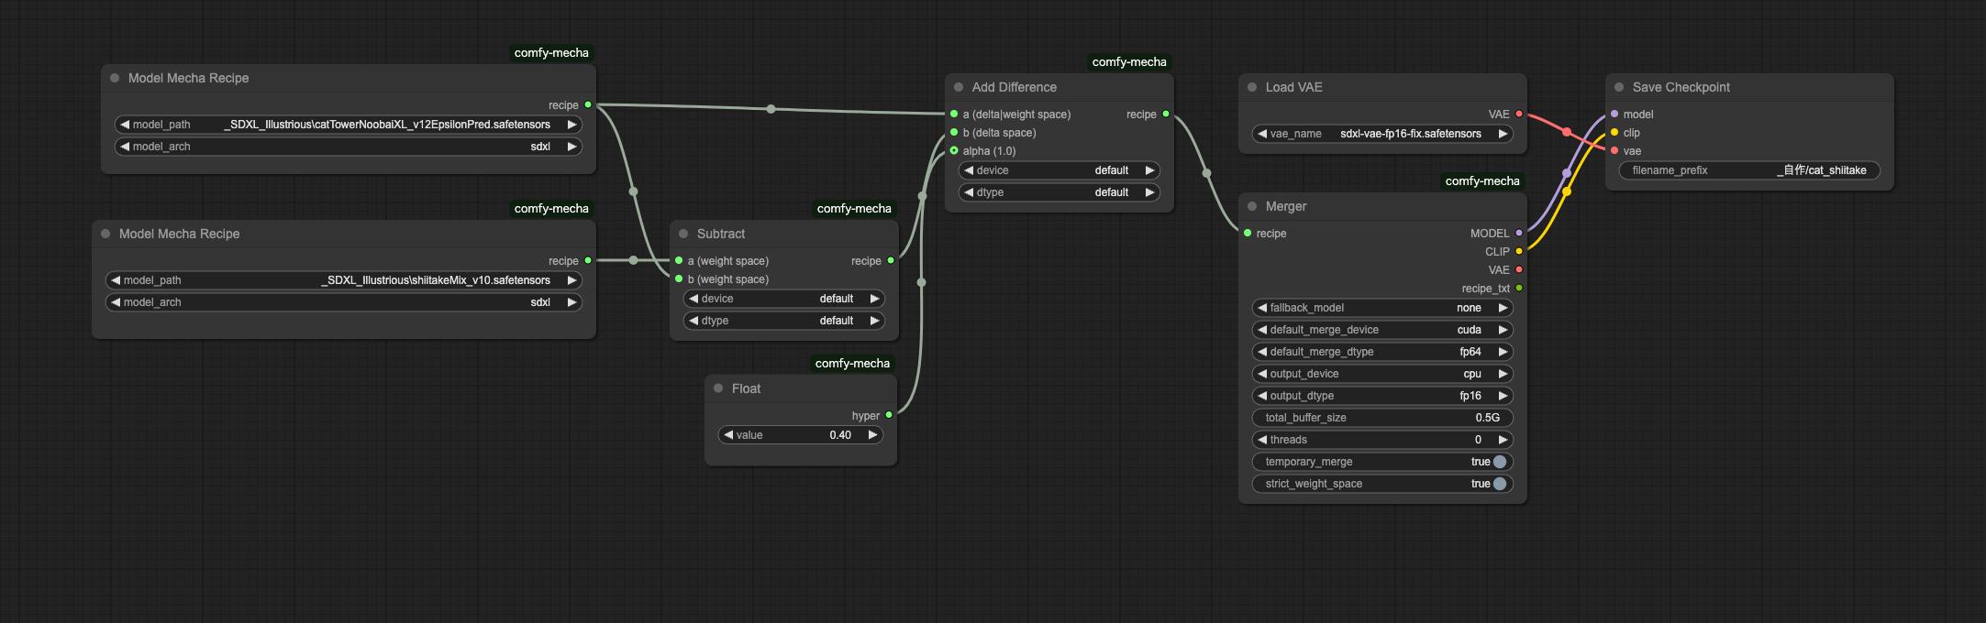Image resolution: width=1986 pixels, height=623 pixels.
Task: Click the comfy-mecha badge above Add Difference node
Action: (x=1129, y=62)
